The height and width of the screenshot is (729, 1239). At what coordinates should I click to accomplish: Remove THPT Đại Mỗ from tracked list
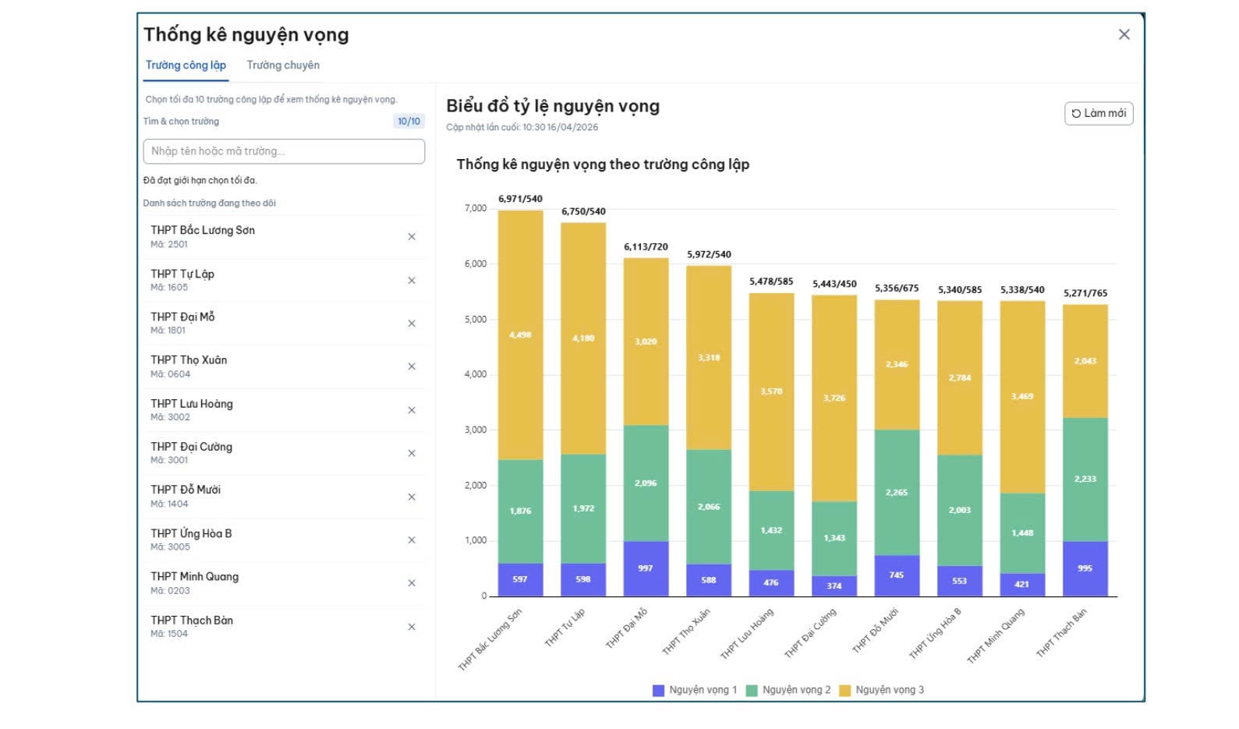pos(412,324)
